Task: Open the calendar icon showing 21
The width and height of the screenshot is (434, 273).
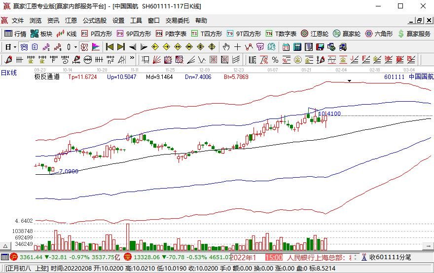Action: tap(286, 47)
